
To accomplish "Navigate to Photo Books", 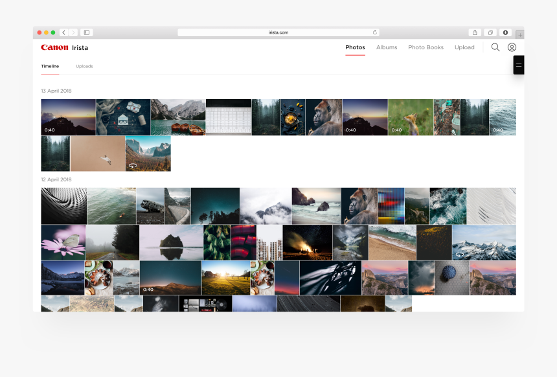I will point(426,47).
